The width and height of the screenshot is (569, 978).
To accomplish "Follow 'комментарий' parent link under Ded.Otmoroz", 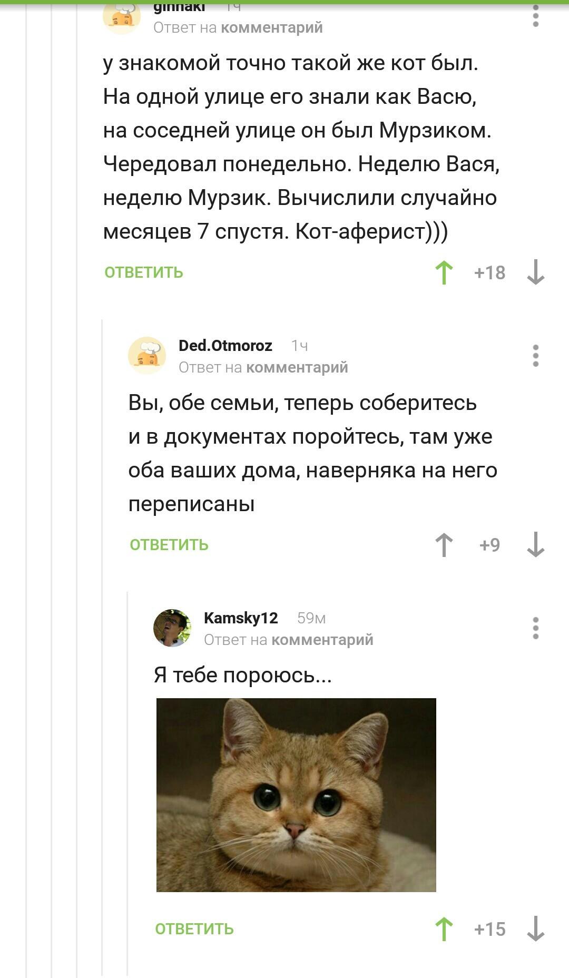I will click(297, 367).
